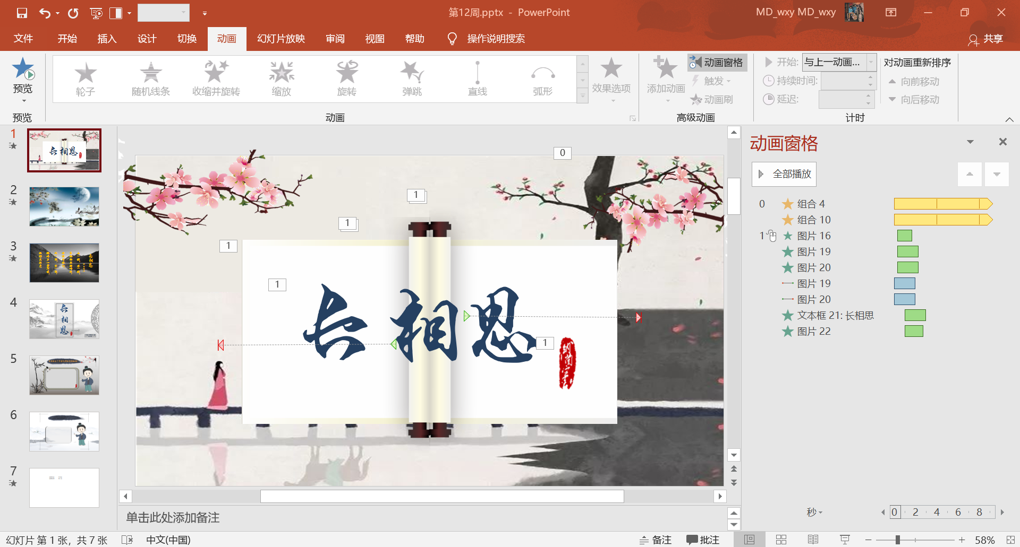Screen dimensions: 1020x547
Task: Click the zoom out minus button
Action: tap(868, 540)
